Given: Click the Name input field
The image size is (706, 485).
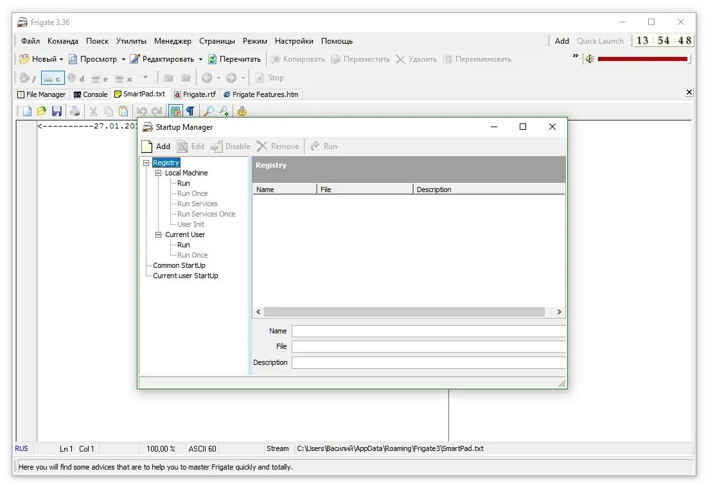Looking at the screenshot, I should (x=428, y=331).
